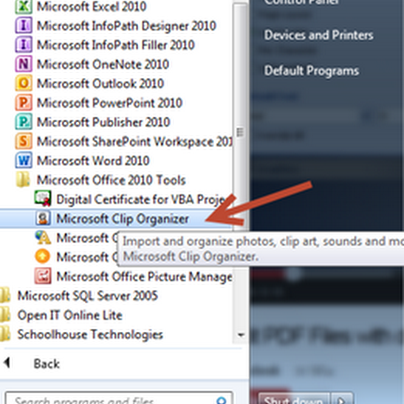Launch Microsoft InfoPath Designer 2010

[127, 26]
